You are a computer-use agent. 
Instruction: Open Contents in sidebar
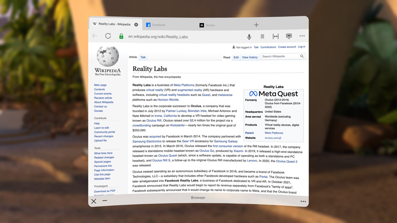pos(100,89)
